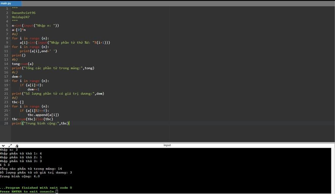Image resolution: width=335 pixels, height=194 pixels.
Task: Click the 'a=[0]*n' statement
Action: 19,30
